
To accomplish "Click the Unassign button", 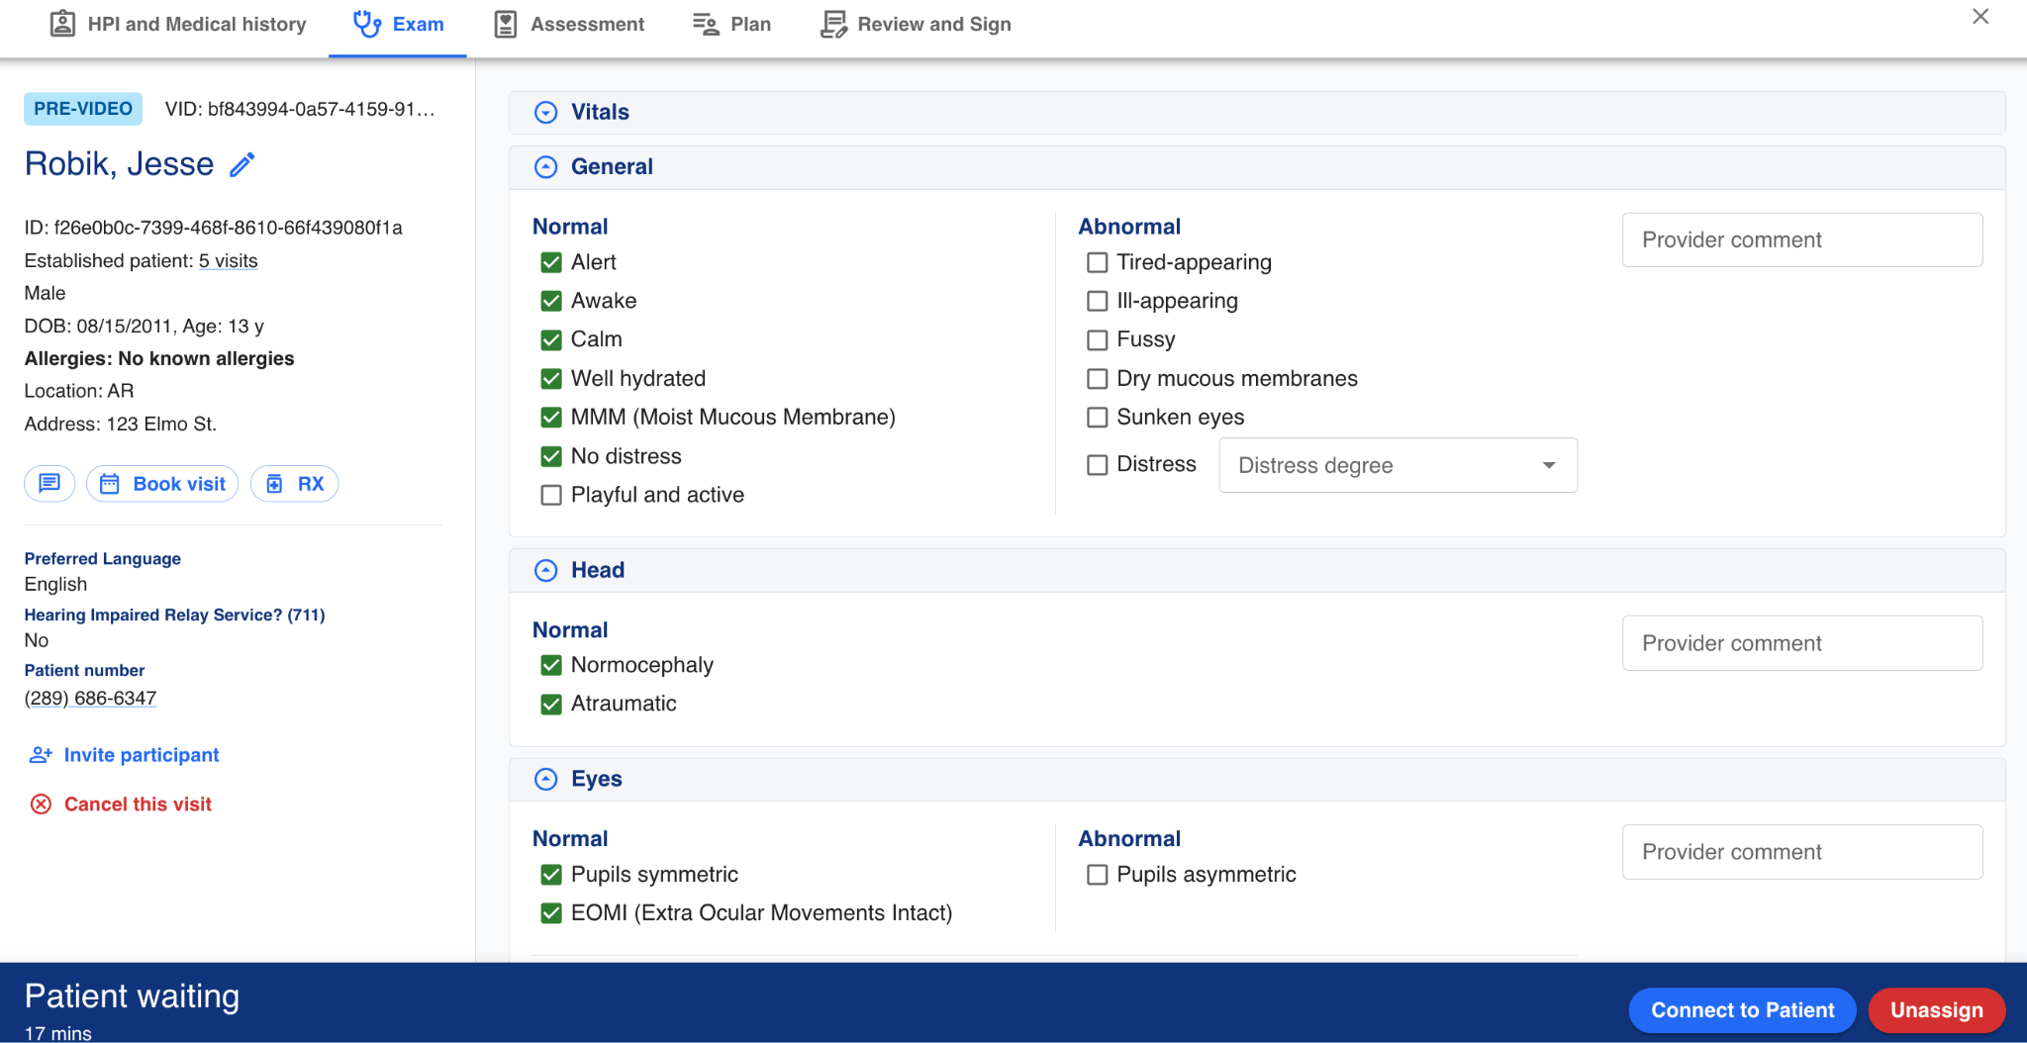I will 1936,1010.
